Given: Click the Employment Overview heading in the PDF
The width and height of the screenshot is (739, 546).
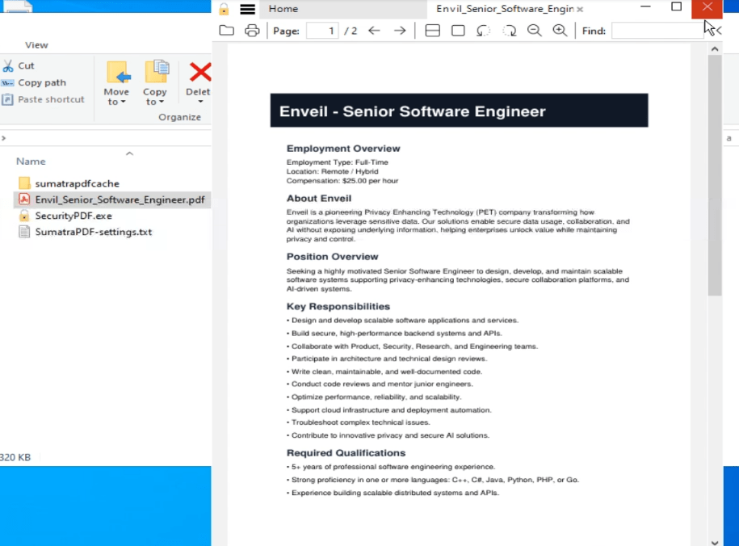Looking at the screenshot, I should point(343,149).
